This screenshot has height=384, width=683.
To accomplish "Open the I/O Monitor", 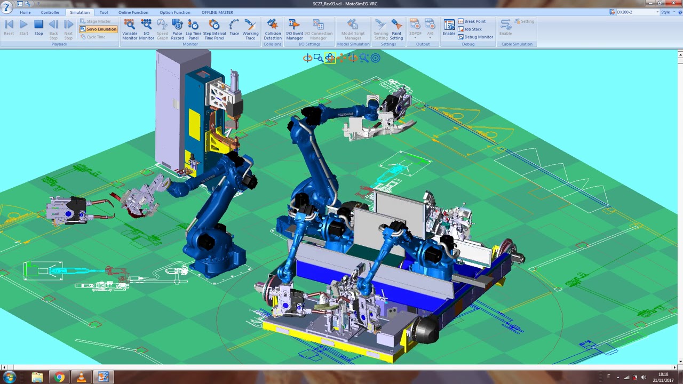I will [146, 29].
